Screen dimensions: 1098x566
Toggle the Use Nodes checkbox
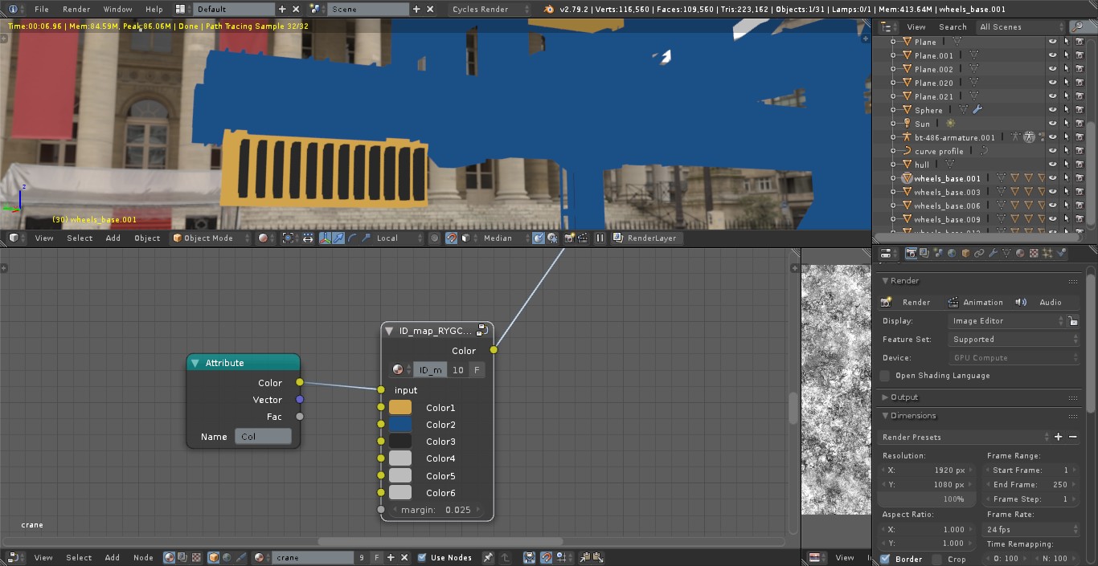[422, 557]
